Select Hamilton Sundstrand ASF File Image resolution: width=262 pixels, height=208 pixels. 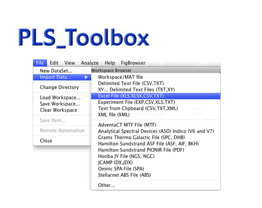coord(156,144)
